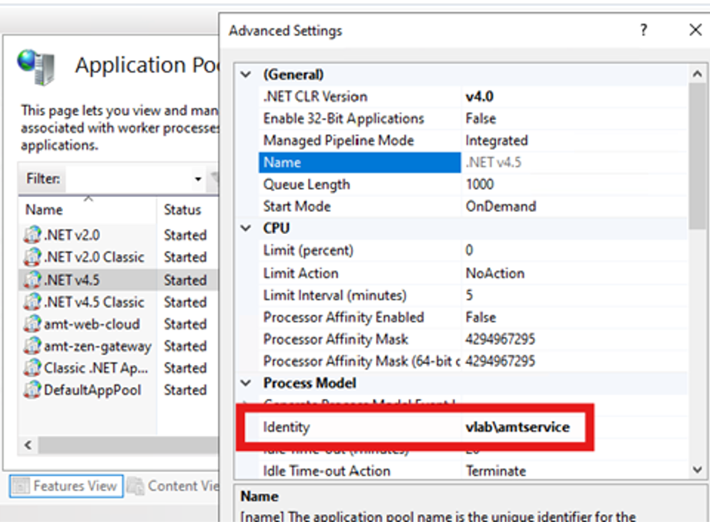Image resolution: width=710 pixels, height=525 pixels.
Task: Select Enable 32-Bit Applications property
Action: click(343, 119)
